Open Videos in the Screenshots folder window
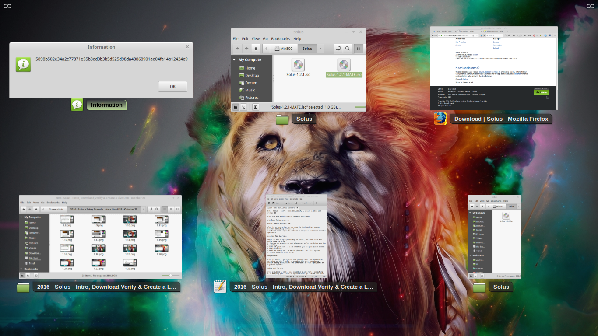This screenshot has height=336, width=598. (x=31, y=248)
